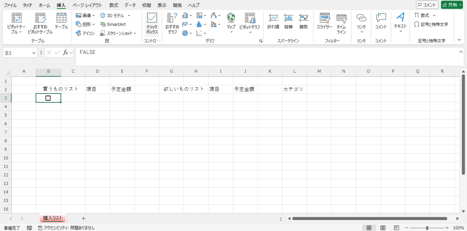This screenshot has height=231, width=467.
Task: Toggle the checkbox in cell B3
Action: pyautogui.click(x=48, y=98)
